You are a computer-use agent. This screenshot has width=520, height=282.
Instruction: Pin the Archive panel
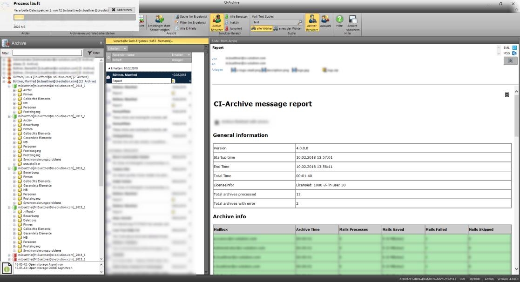101,43
